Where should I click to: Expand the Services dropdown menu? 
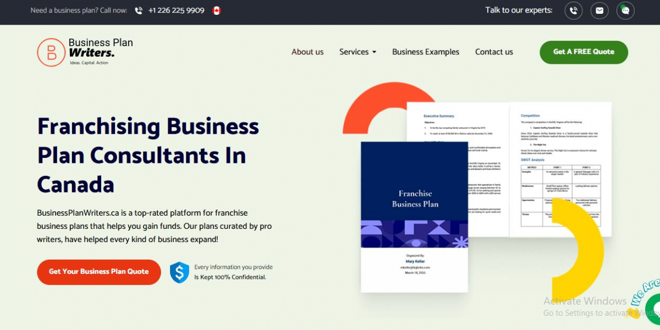[358, 52]
